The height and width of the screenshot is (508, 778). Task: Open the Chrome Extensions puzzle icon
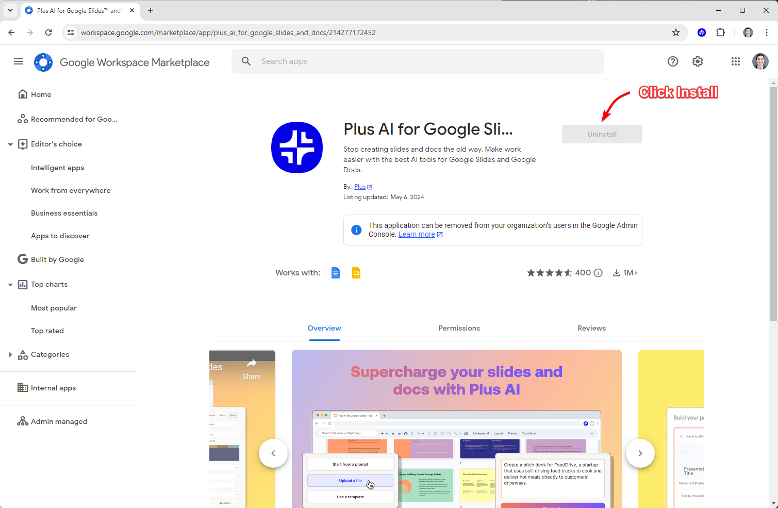(x=721, y=32)
